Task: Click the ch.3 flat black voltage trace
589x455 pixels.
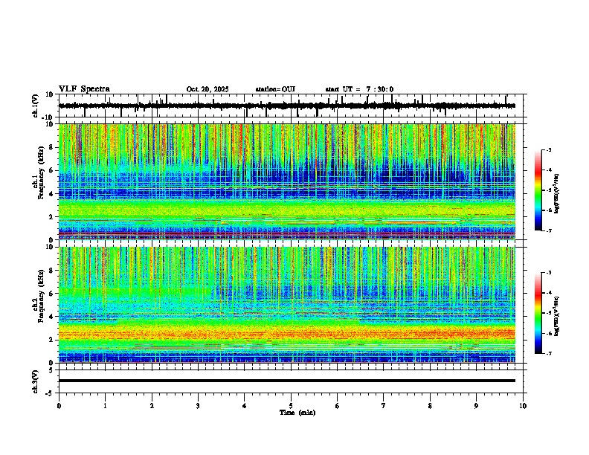Action: click(287, 381)
